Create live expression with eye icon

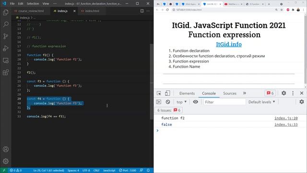coord(195,102)
